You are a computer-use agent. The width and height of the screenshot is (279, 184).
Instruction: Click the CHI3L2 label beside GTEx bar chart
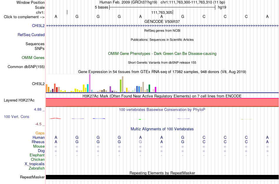(38, 84)
